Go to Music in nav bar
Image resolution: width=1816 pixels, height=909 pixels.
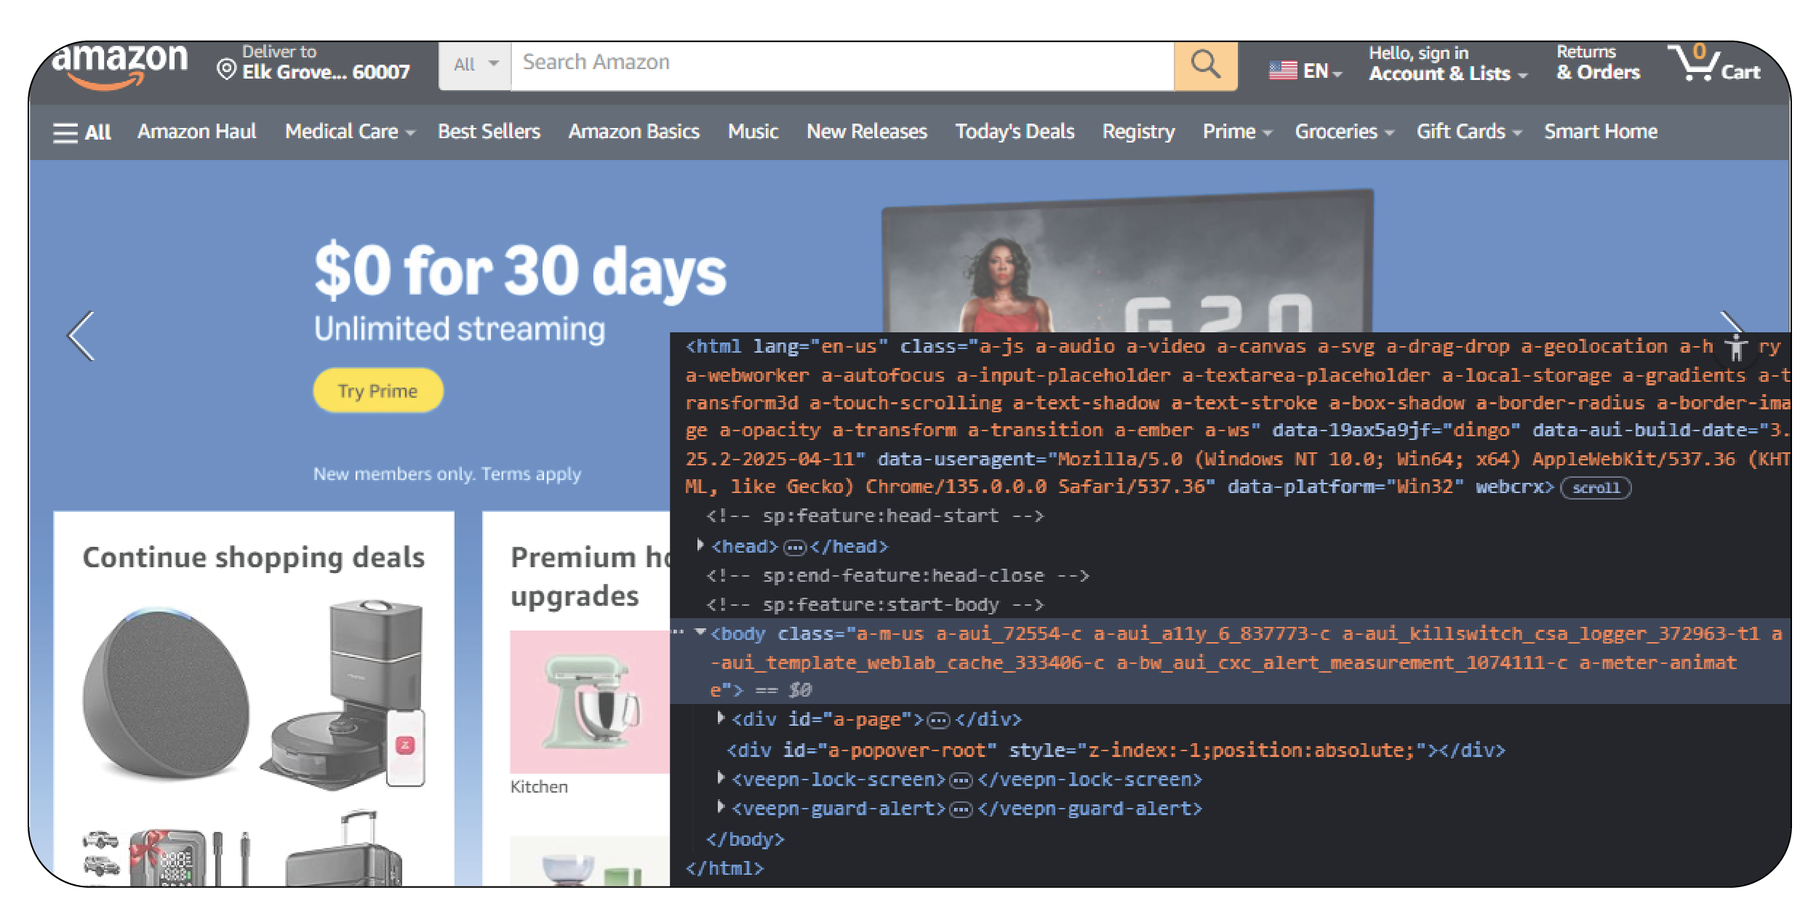753,132
